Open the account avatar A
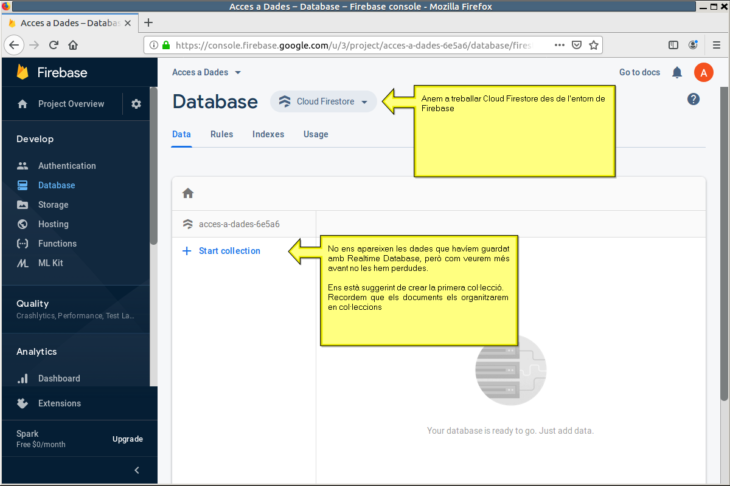 [704, 72]
